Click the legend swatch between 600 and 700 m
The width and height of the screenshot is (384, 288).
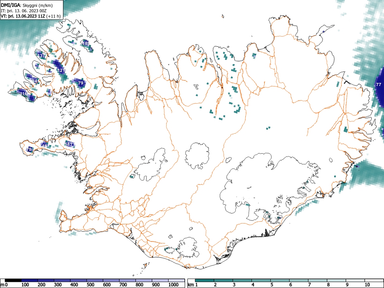[111, 280]
